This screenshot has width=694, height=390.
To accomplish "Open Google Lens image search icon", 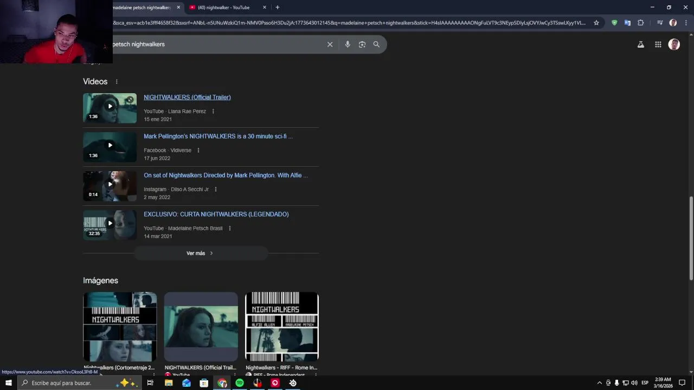I will (362, 44).
